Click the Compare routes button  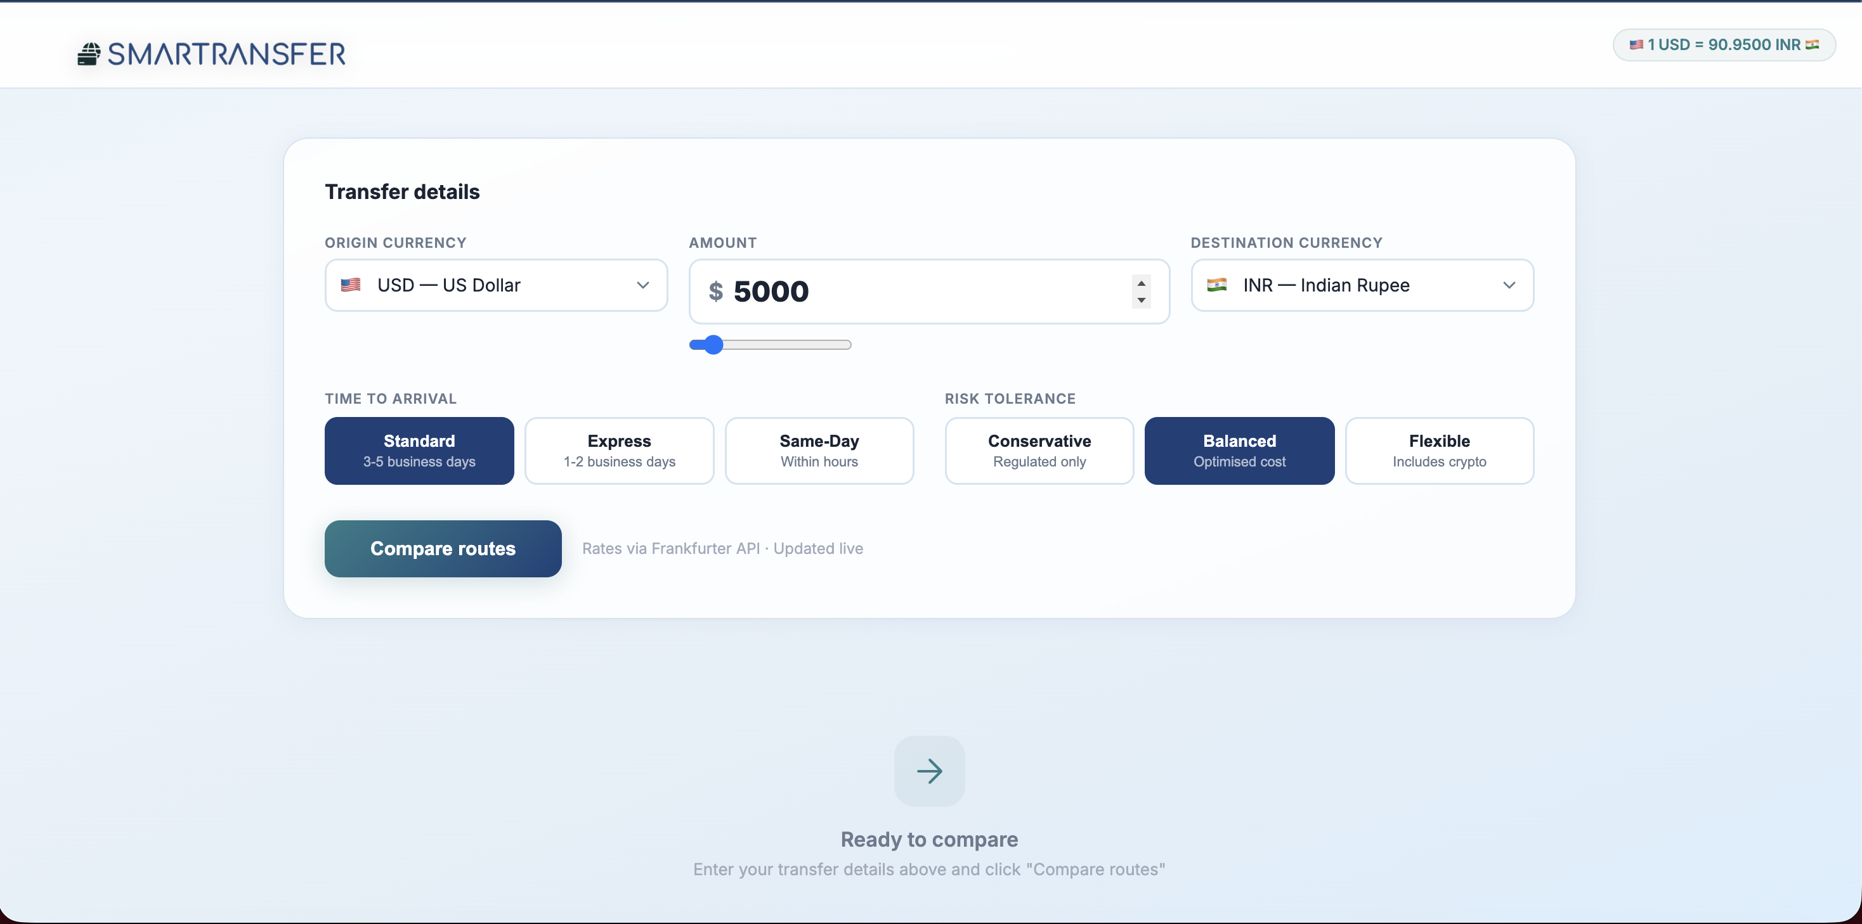(x=443, y=548)
